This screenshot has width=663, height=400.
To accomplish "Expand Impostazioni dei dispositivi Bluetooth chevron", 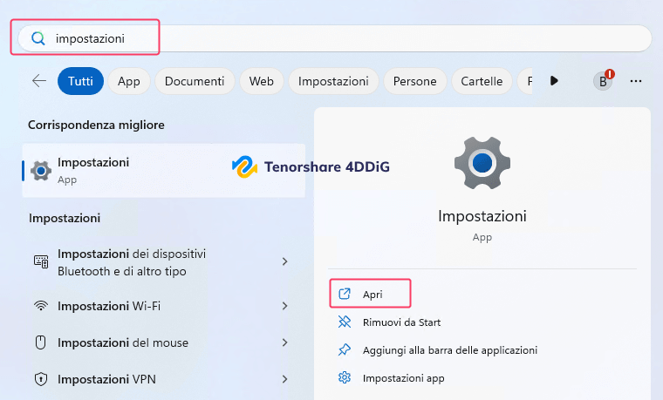I will point(285,261).
